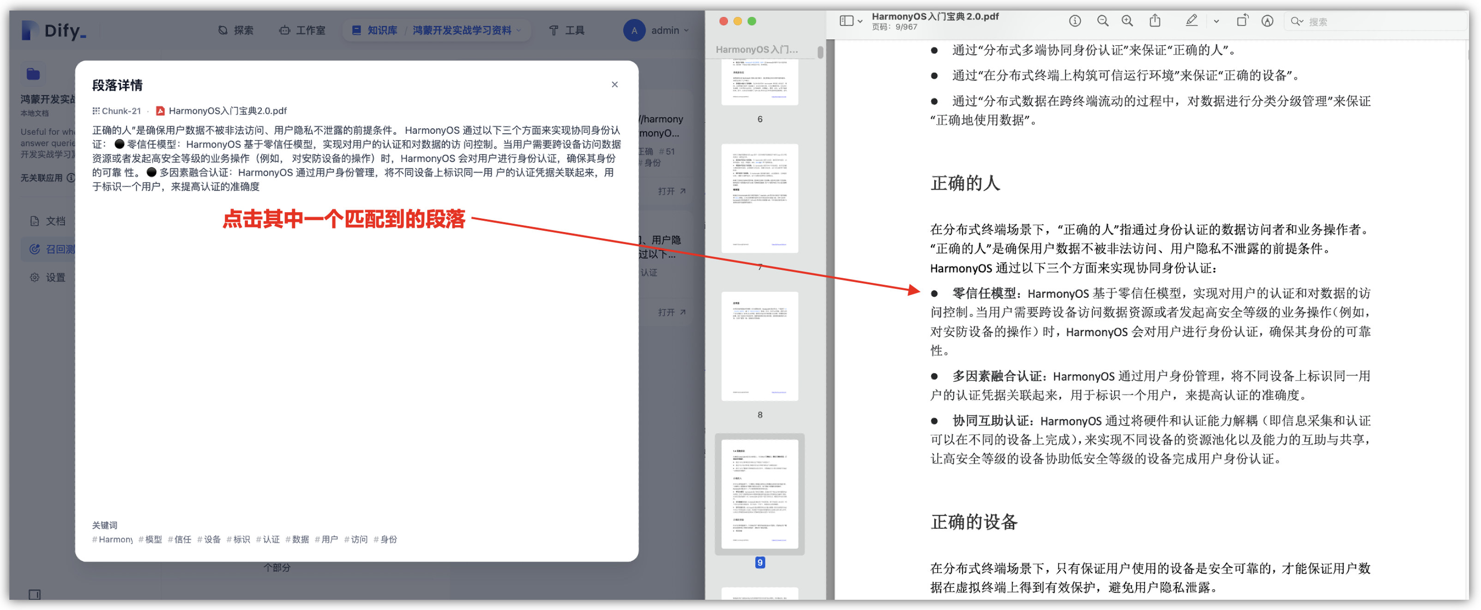Click HarmonyOS入门宝典2.0.pdf filename in dialog

(228, 111)
